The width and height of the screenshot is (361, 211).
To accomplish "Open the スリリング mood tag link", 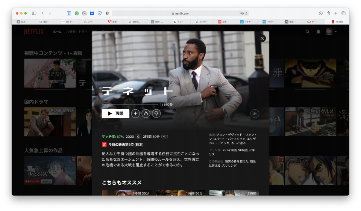I will click(x=229, y=166).
